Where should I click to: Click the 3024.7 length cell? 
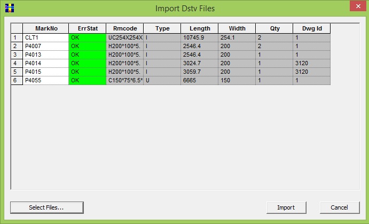tap(199, 63)
